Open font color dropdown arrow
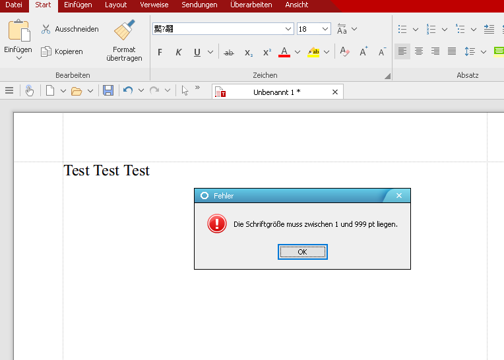The image size is (504, 360). (298, 52)
